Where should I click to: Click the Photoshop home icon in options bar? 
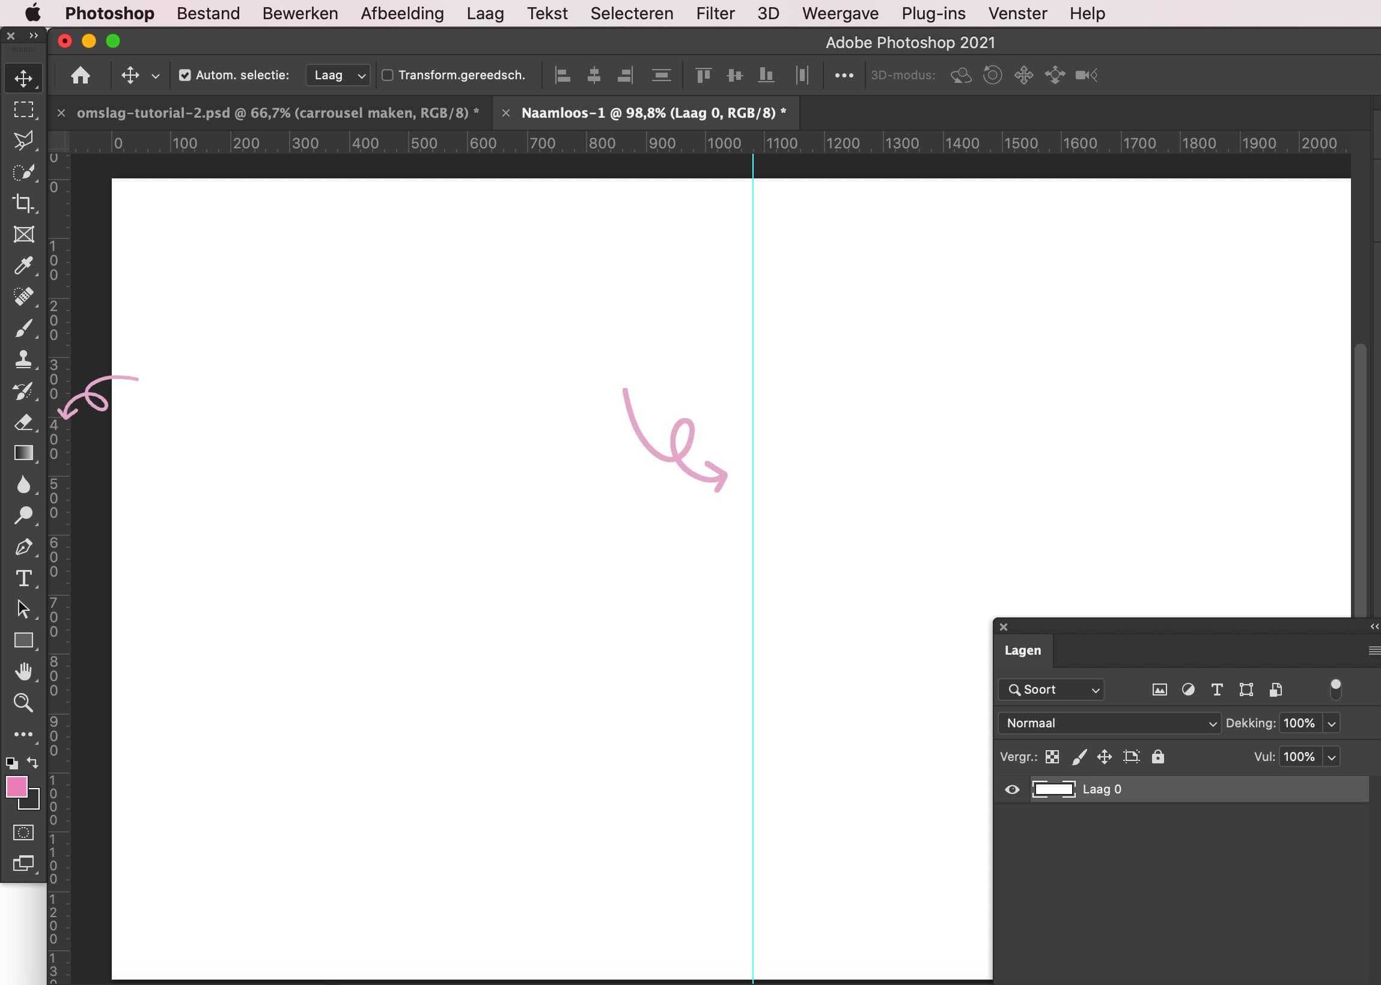coord(81,74)
